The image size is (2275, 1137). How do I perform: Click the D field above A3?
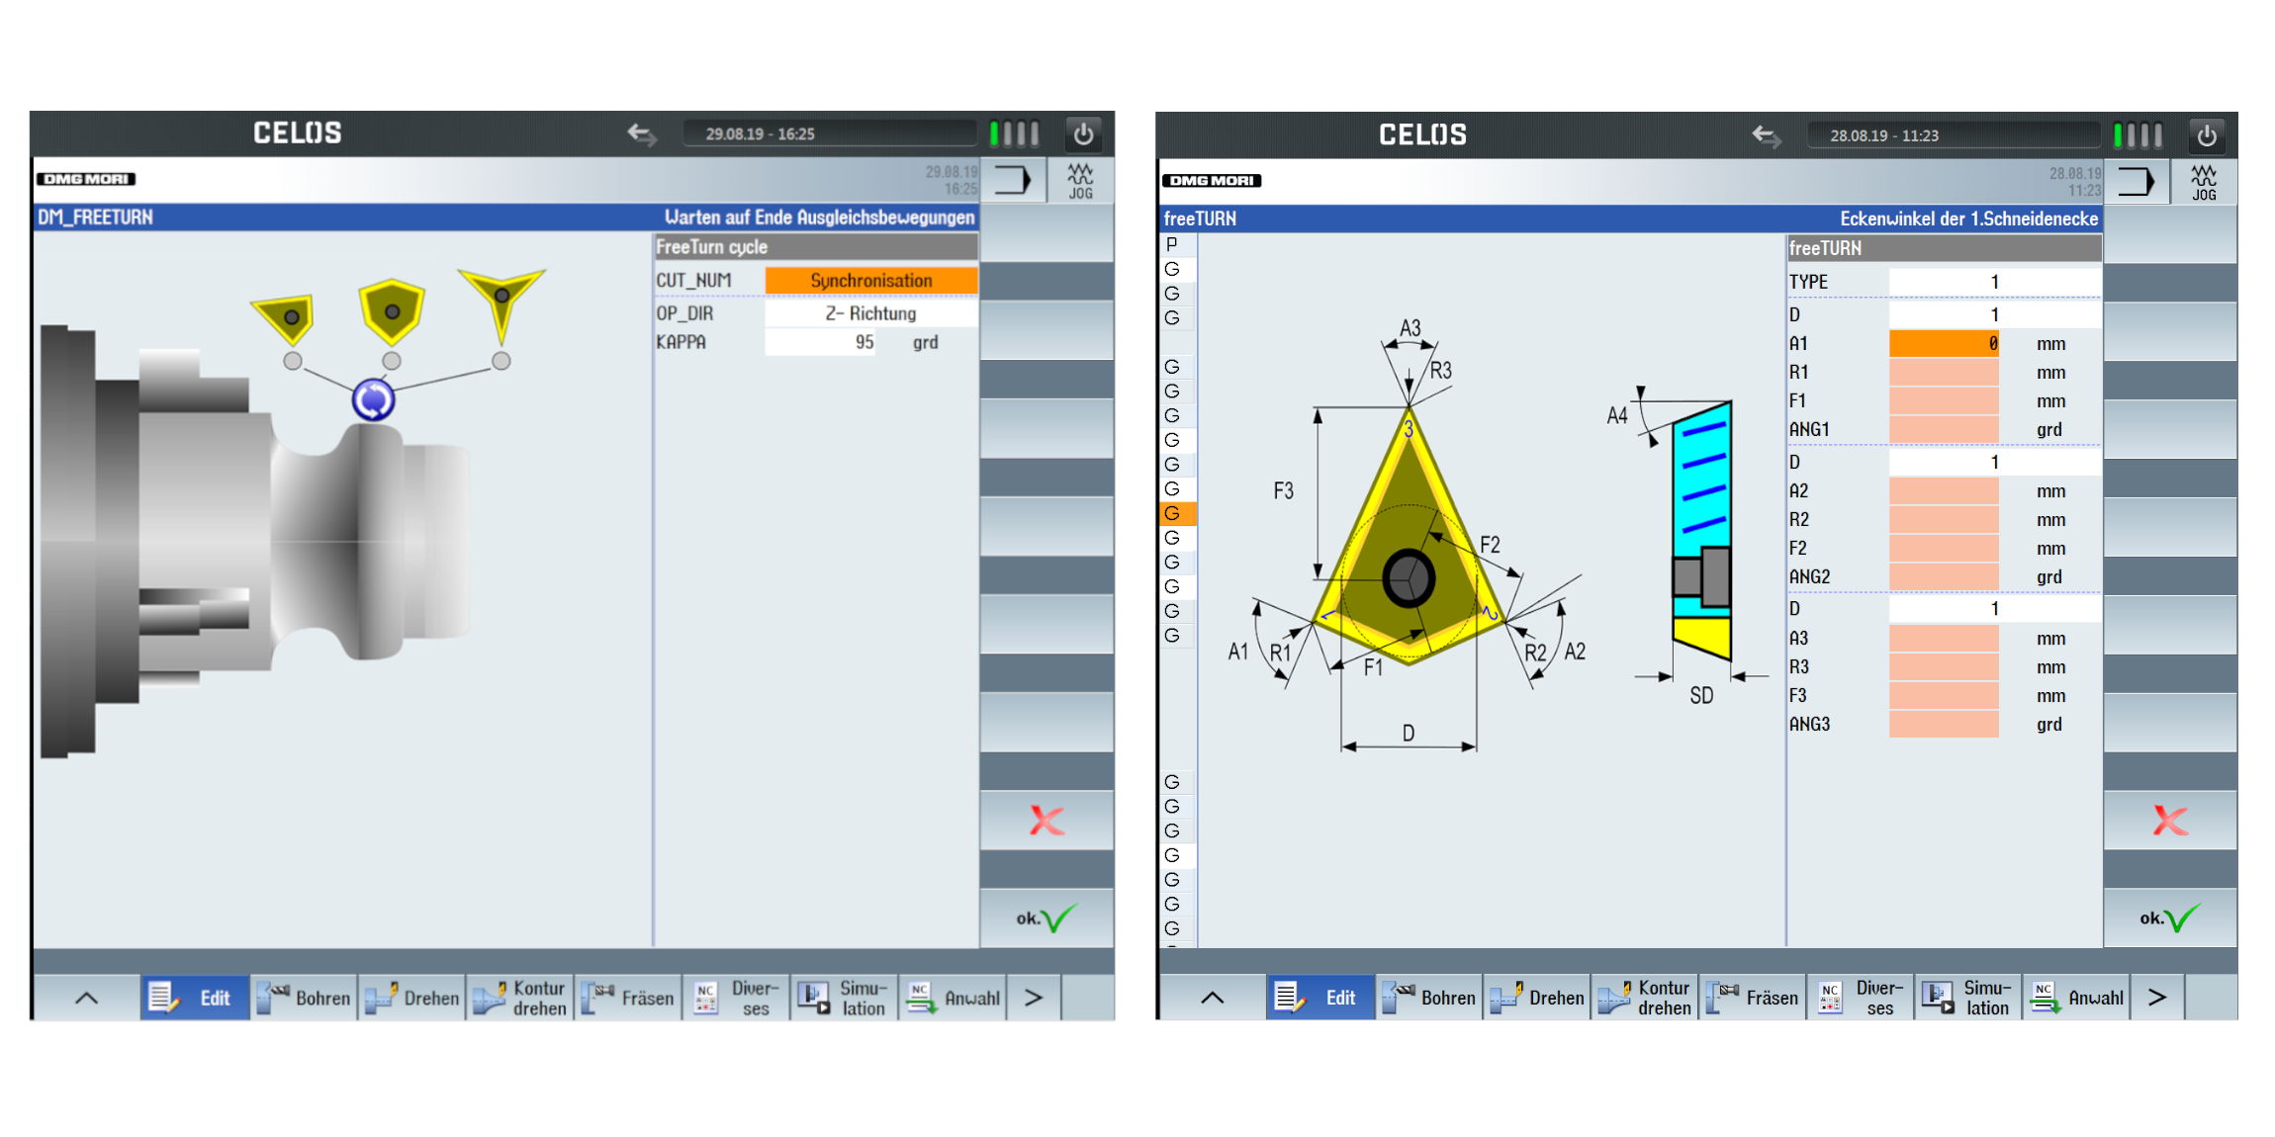click(1994, 609)
